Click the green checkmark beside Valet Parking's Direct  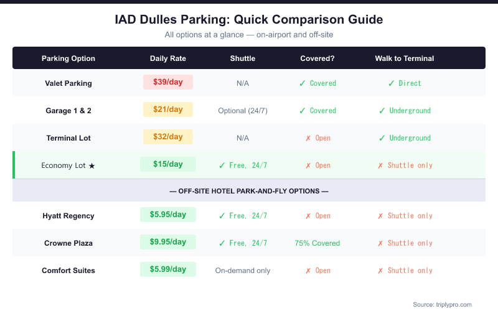point(391,83)
